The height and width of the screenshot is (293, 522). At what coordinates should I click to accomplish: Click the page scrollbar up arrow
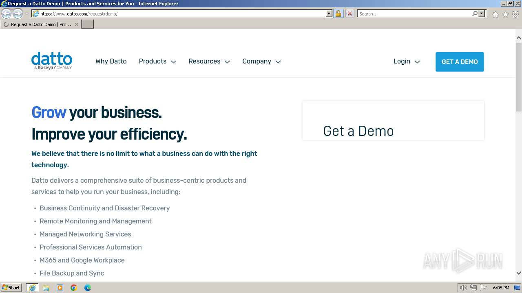click(518, 38)
